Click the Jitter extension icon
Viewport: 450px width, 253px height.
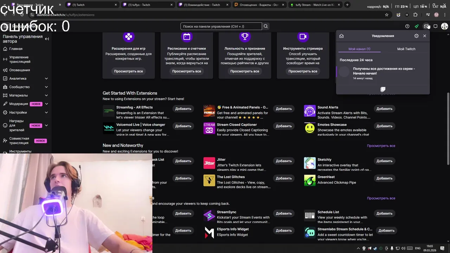click(x=209, y=163)
